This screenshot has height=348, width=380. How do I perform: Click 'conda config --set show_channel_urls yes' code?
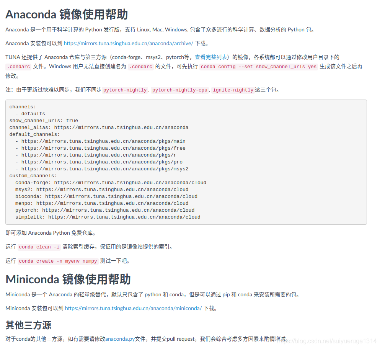(x=259, y=67)
